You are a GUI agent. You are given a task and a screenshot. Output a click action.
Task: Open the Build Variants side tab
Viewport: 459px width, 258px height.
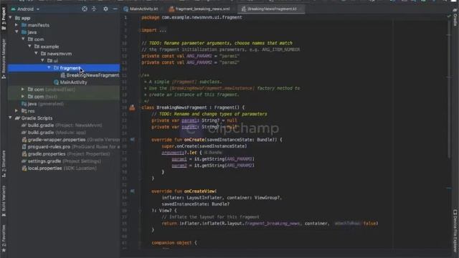click(x=4, y=201)
